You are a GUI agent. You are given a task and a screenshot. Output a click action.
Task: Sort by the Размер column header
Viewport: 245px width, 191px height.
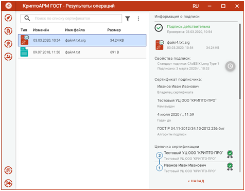pos(114,30)
